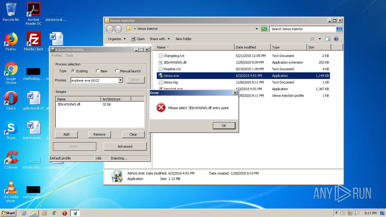Select the Existing process type radio
386x217 pixels.
[73, 71]
